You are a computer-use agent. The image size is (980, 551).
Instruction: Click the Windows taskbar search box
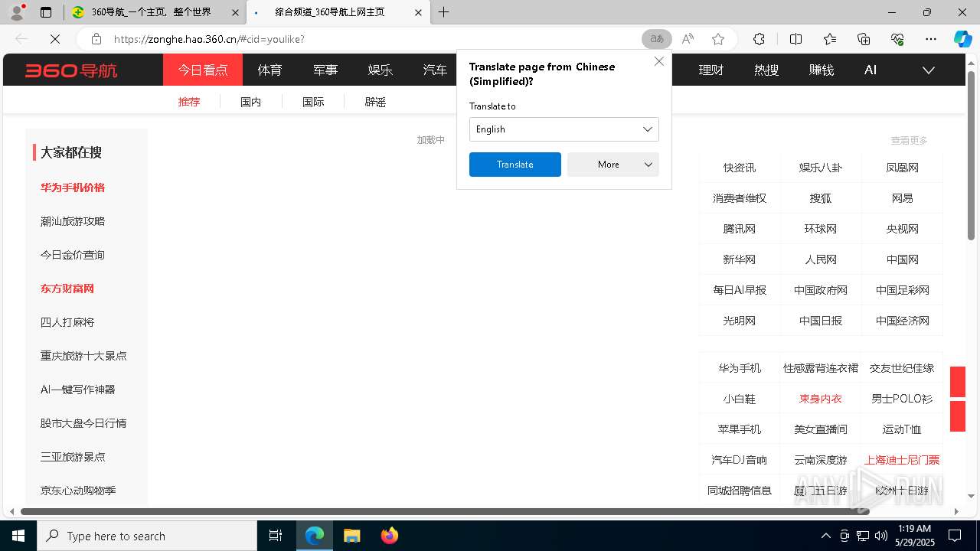tap(147, 536)
